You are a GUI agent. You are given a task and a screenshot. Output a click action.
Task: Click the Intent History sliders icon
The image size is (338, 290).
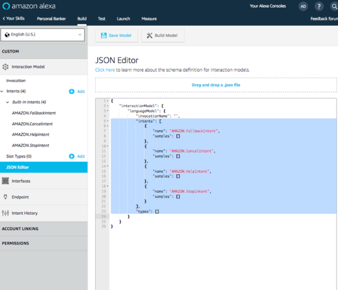click(x=5, y=213)
